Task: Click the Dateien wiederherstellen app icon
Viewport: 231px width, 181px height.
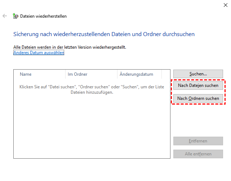Action: coord(15,16)
